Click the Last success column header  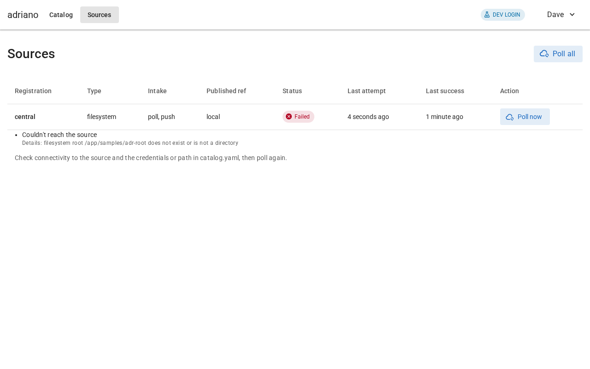445,91
